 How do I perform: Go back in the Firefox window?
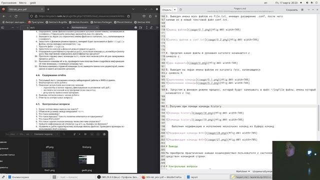(4, 16)
